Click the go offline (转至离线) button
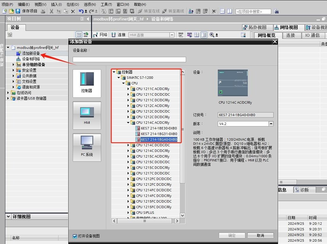Screen dimensions: 327x244 (x=173, y=11)
